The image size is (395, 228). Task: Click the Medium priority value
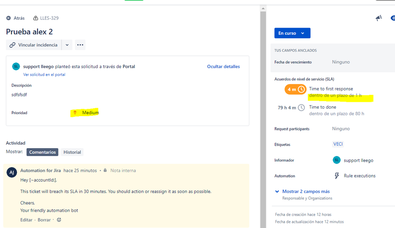(90, 113)
